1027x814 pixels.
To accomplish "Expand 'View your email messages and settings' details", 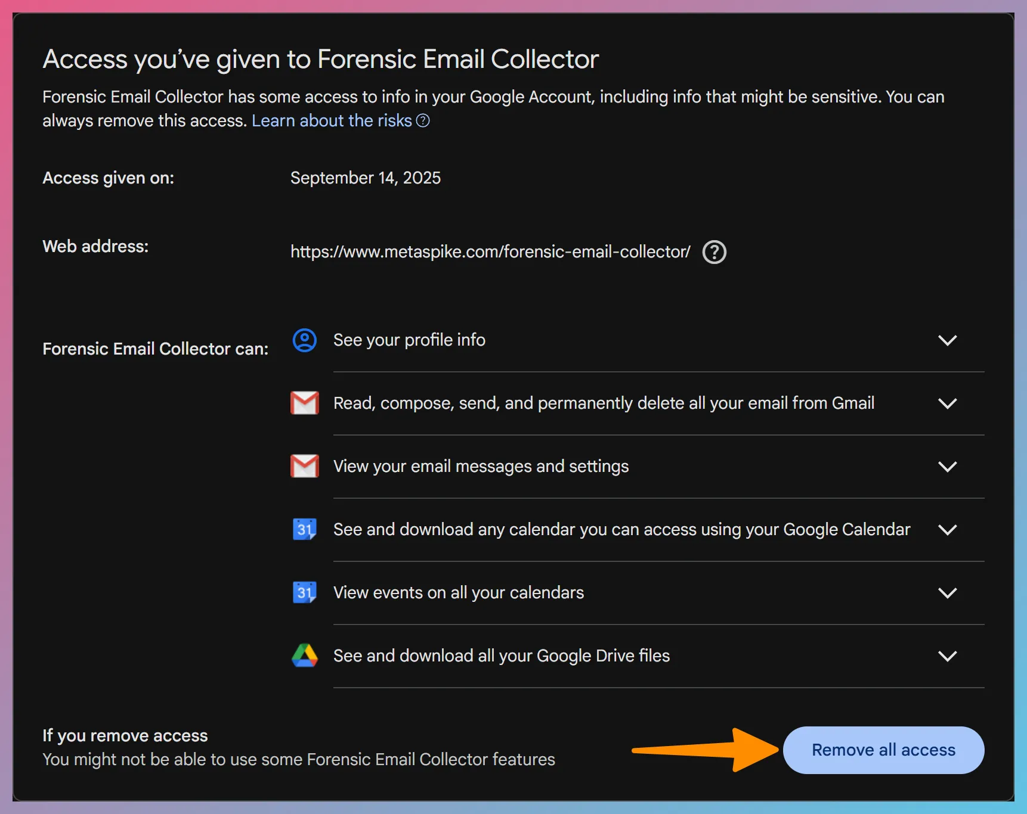I will pyautogui.click(x=948, y=467).
